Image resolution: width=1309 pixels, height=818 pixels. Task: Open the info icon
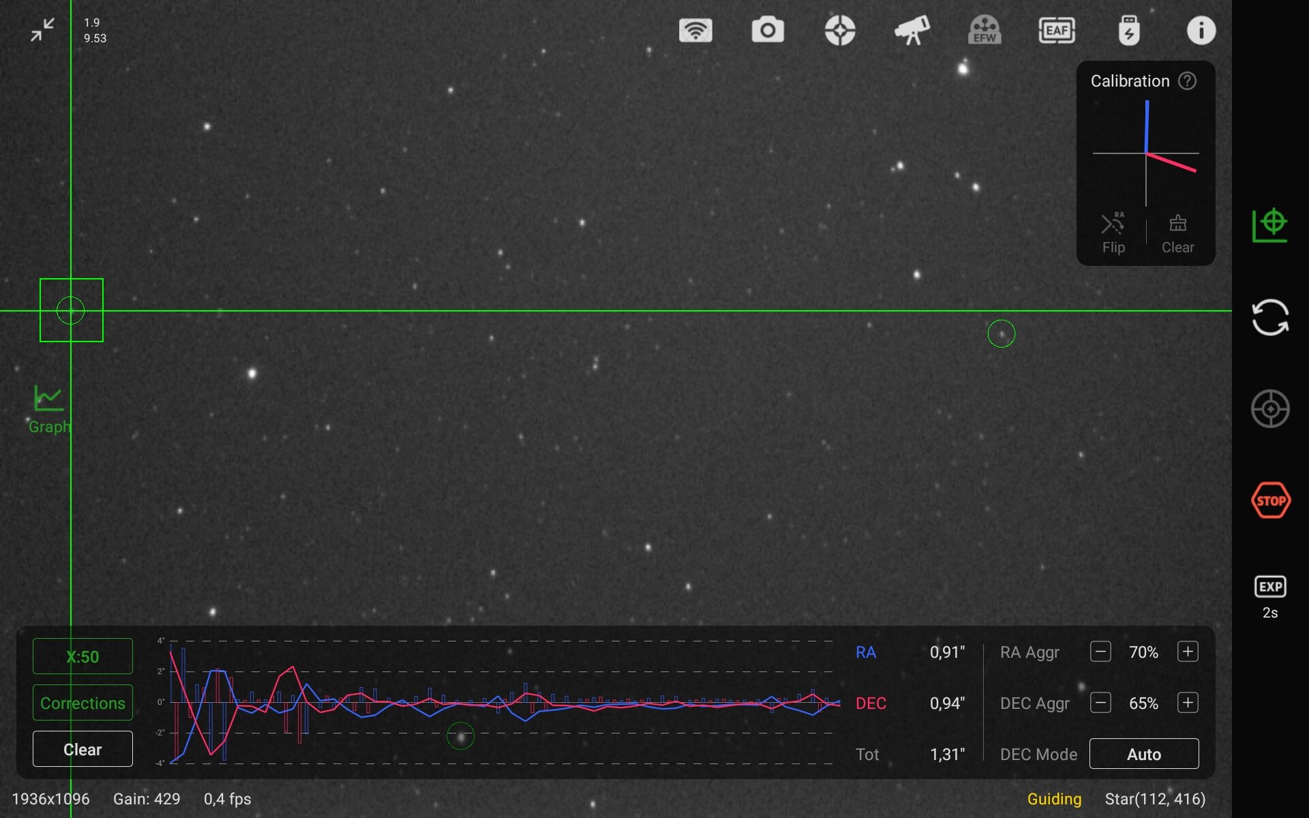(x=1201, y=31)
